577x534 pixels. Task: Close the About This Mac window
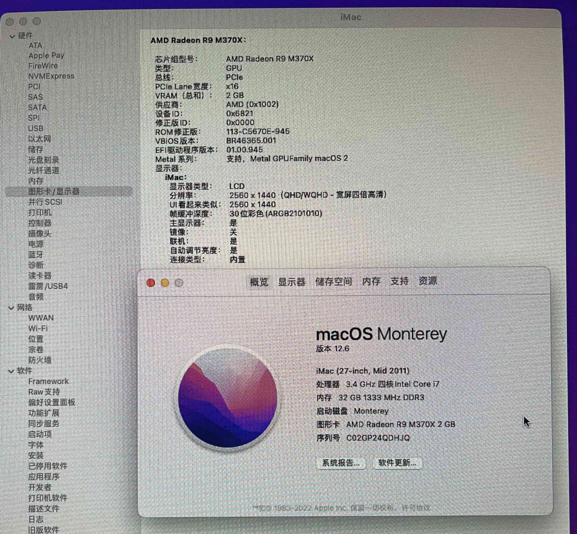[x=151, y=283]
